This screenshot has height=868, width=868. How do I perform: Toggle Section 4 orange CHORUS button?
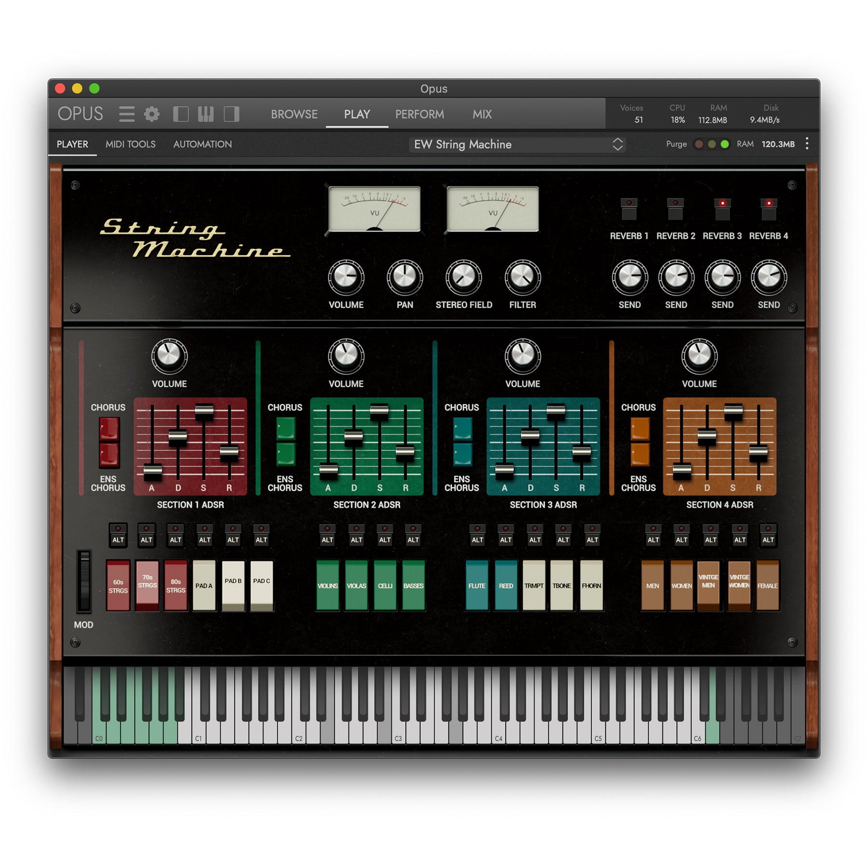coord(639,429)
